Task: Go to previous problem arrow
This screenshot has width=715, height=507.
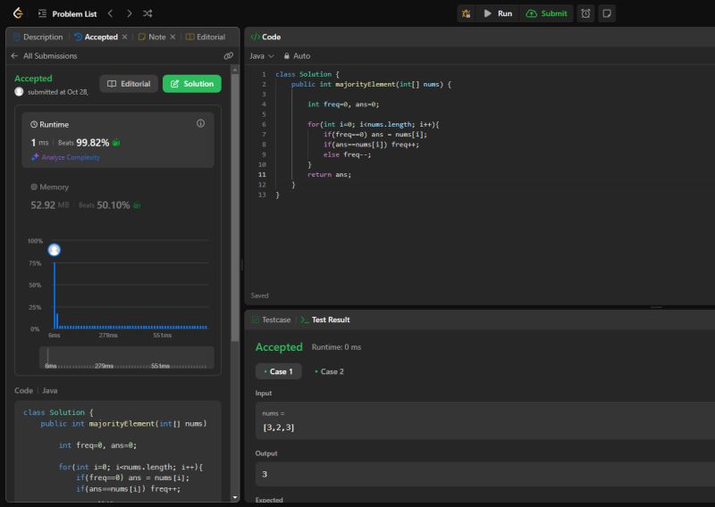Action: click(x=110, y=13)
